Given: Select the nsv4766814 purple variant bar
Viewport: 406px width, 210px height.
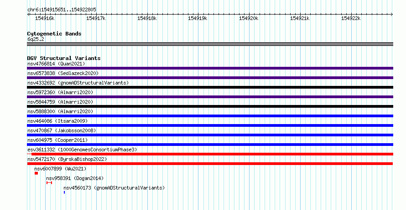Looking at the screenshot, I should [x=210, y=68].
